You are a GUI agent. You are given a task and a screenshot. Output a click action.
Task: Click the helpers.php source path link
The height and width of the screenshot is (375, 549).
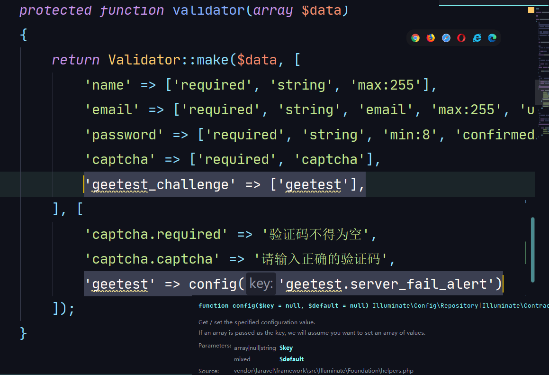tap(324, 370)
